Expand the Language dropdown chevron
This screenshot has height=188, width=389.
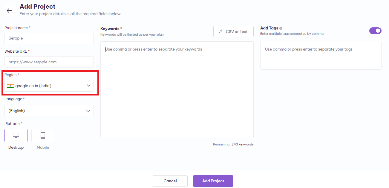tap(88, 111)
